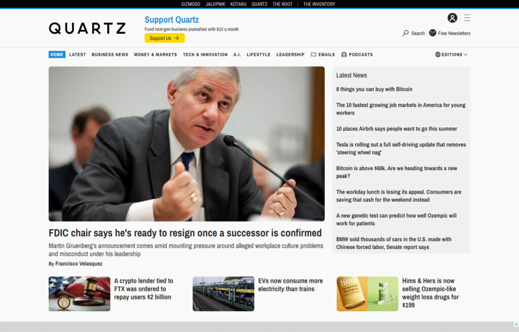Open the Bitcoin above $68k story

coord(396,172)
